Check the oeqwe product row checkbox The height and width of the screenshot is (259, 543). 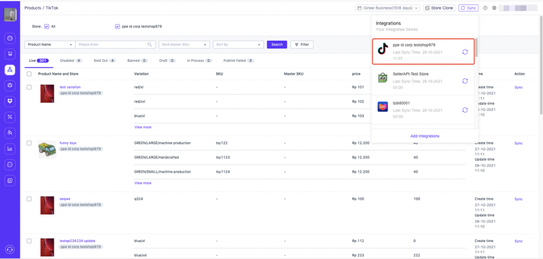coord(29,199)
